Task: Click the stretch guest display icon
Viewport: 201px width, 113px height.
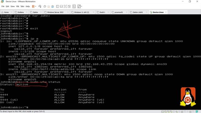Action: pos(79,6)
